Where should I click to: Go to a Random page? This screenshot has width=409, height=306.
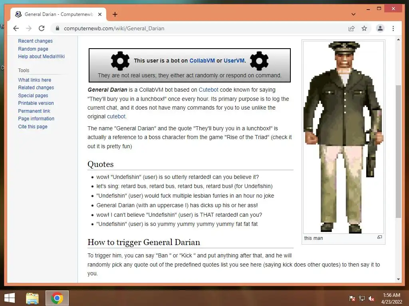pyautogui.click(x=33, y=49)
